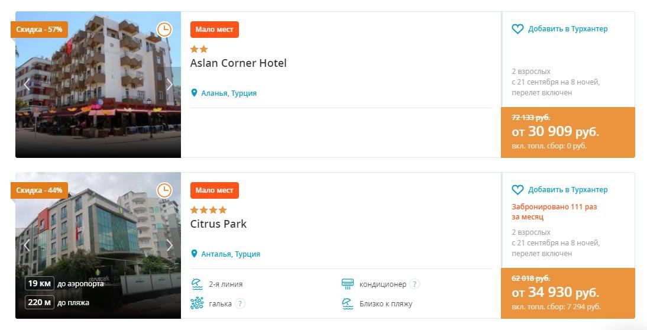The height and width of the screenshot is (330, 647).
Task: Show next photo of Aslan Corner Hotel
Action: click(x=170, y=84)
